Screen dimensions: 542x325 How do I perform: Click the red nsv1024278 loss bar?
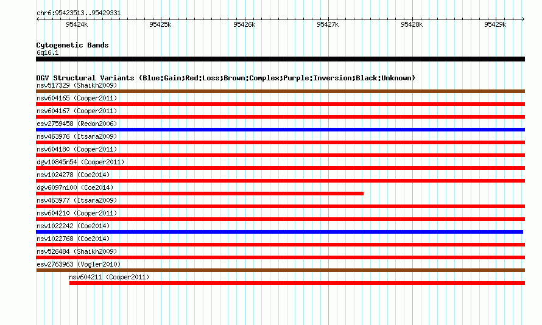(280, 181)
